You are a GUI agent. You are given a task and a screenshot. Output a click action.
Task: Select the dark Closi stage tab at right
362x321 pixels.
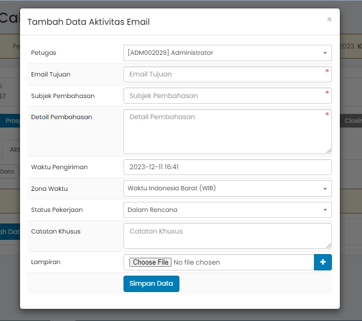pos(352,121)
